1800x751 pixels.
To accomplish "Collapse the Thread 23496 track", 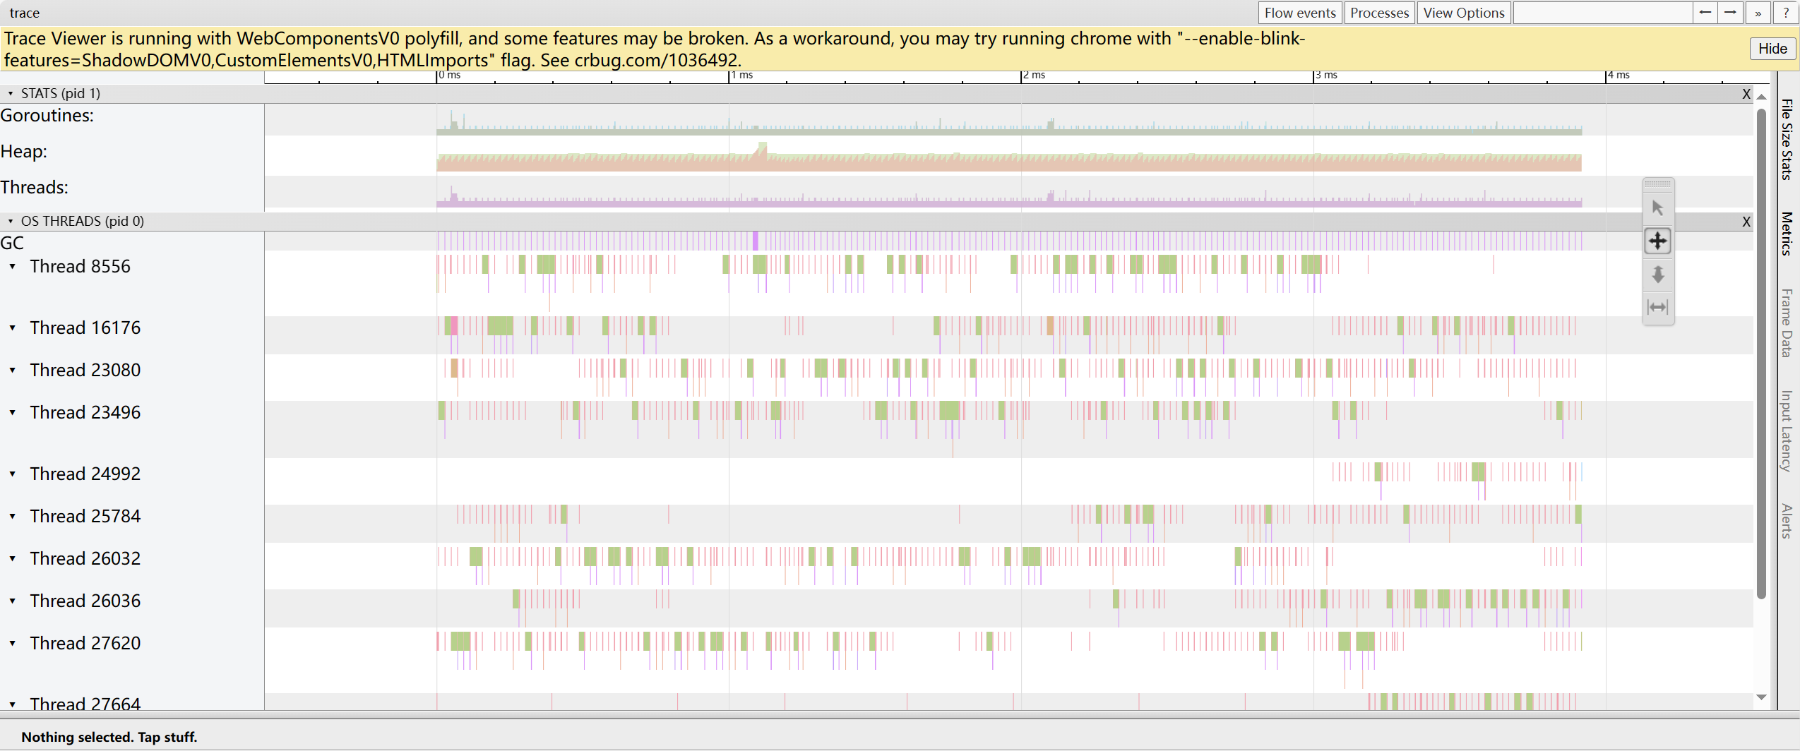I will [x=13, y=412].
